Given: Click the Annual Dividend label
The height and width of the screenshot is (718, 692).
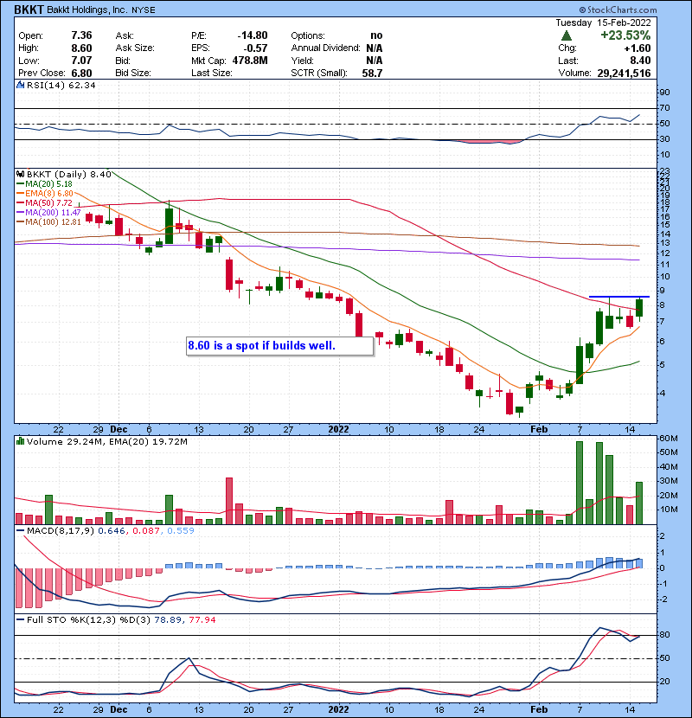Looking at the screenshot, I should (325, 48).
